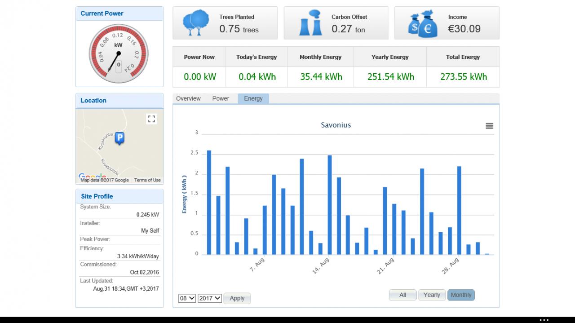Click the 251.54 kWh Yearly Energy value

[x=391, y=77]
